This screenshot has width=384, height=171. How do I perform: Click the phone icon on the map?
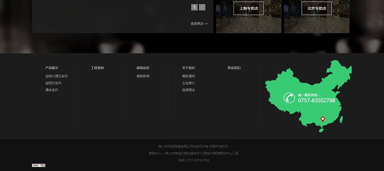[x=289, y=97]
